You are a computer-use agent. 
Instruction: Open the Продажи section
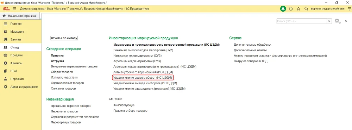pyautogui.click(x=21, y=55)
